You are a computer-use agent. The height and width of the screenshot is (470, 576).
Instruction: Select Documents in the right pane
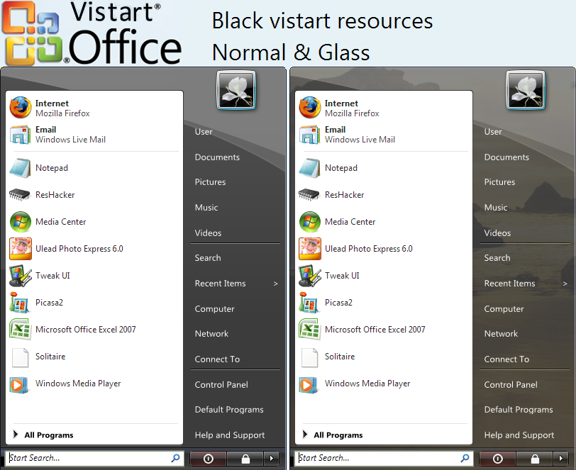click(216, 157)
